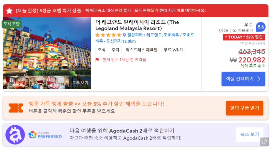Image resolution: width=270 pixels, height=149 pixels.
Task: Open the 3,928 건의 이용후기 reviews text
Action: click(235, 31)
